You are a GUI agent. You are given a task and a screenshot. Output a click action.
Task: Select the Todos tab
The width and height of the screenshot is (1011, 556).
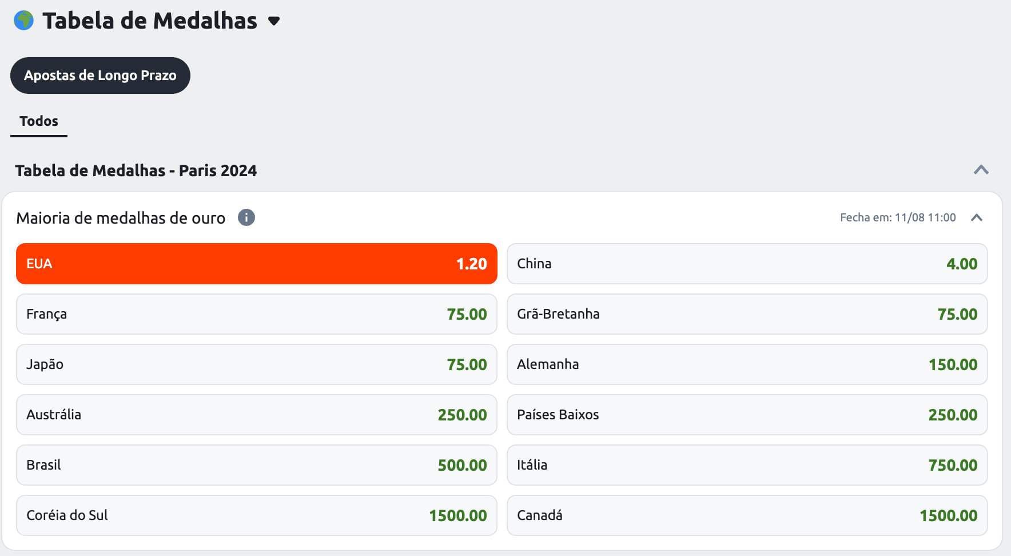point(39,121)
